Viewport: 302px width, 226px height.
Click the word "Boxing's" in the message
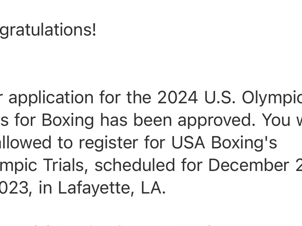244,143
